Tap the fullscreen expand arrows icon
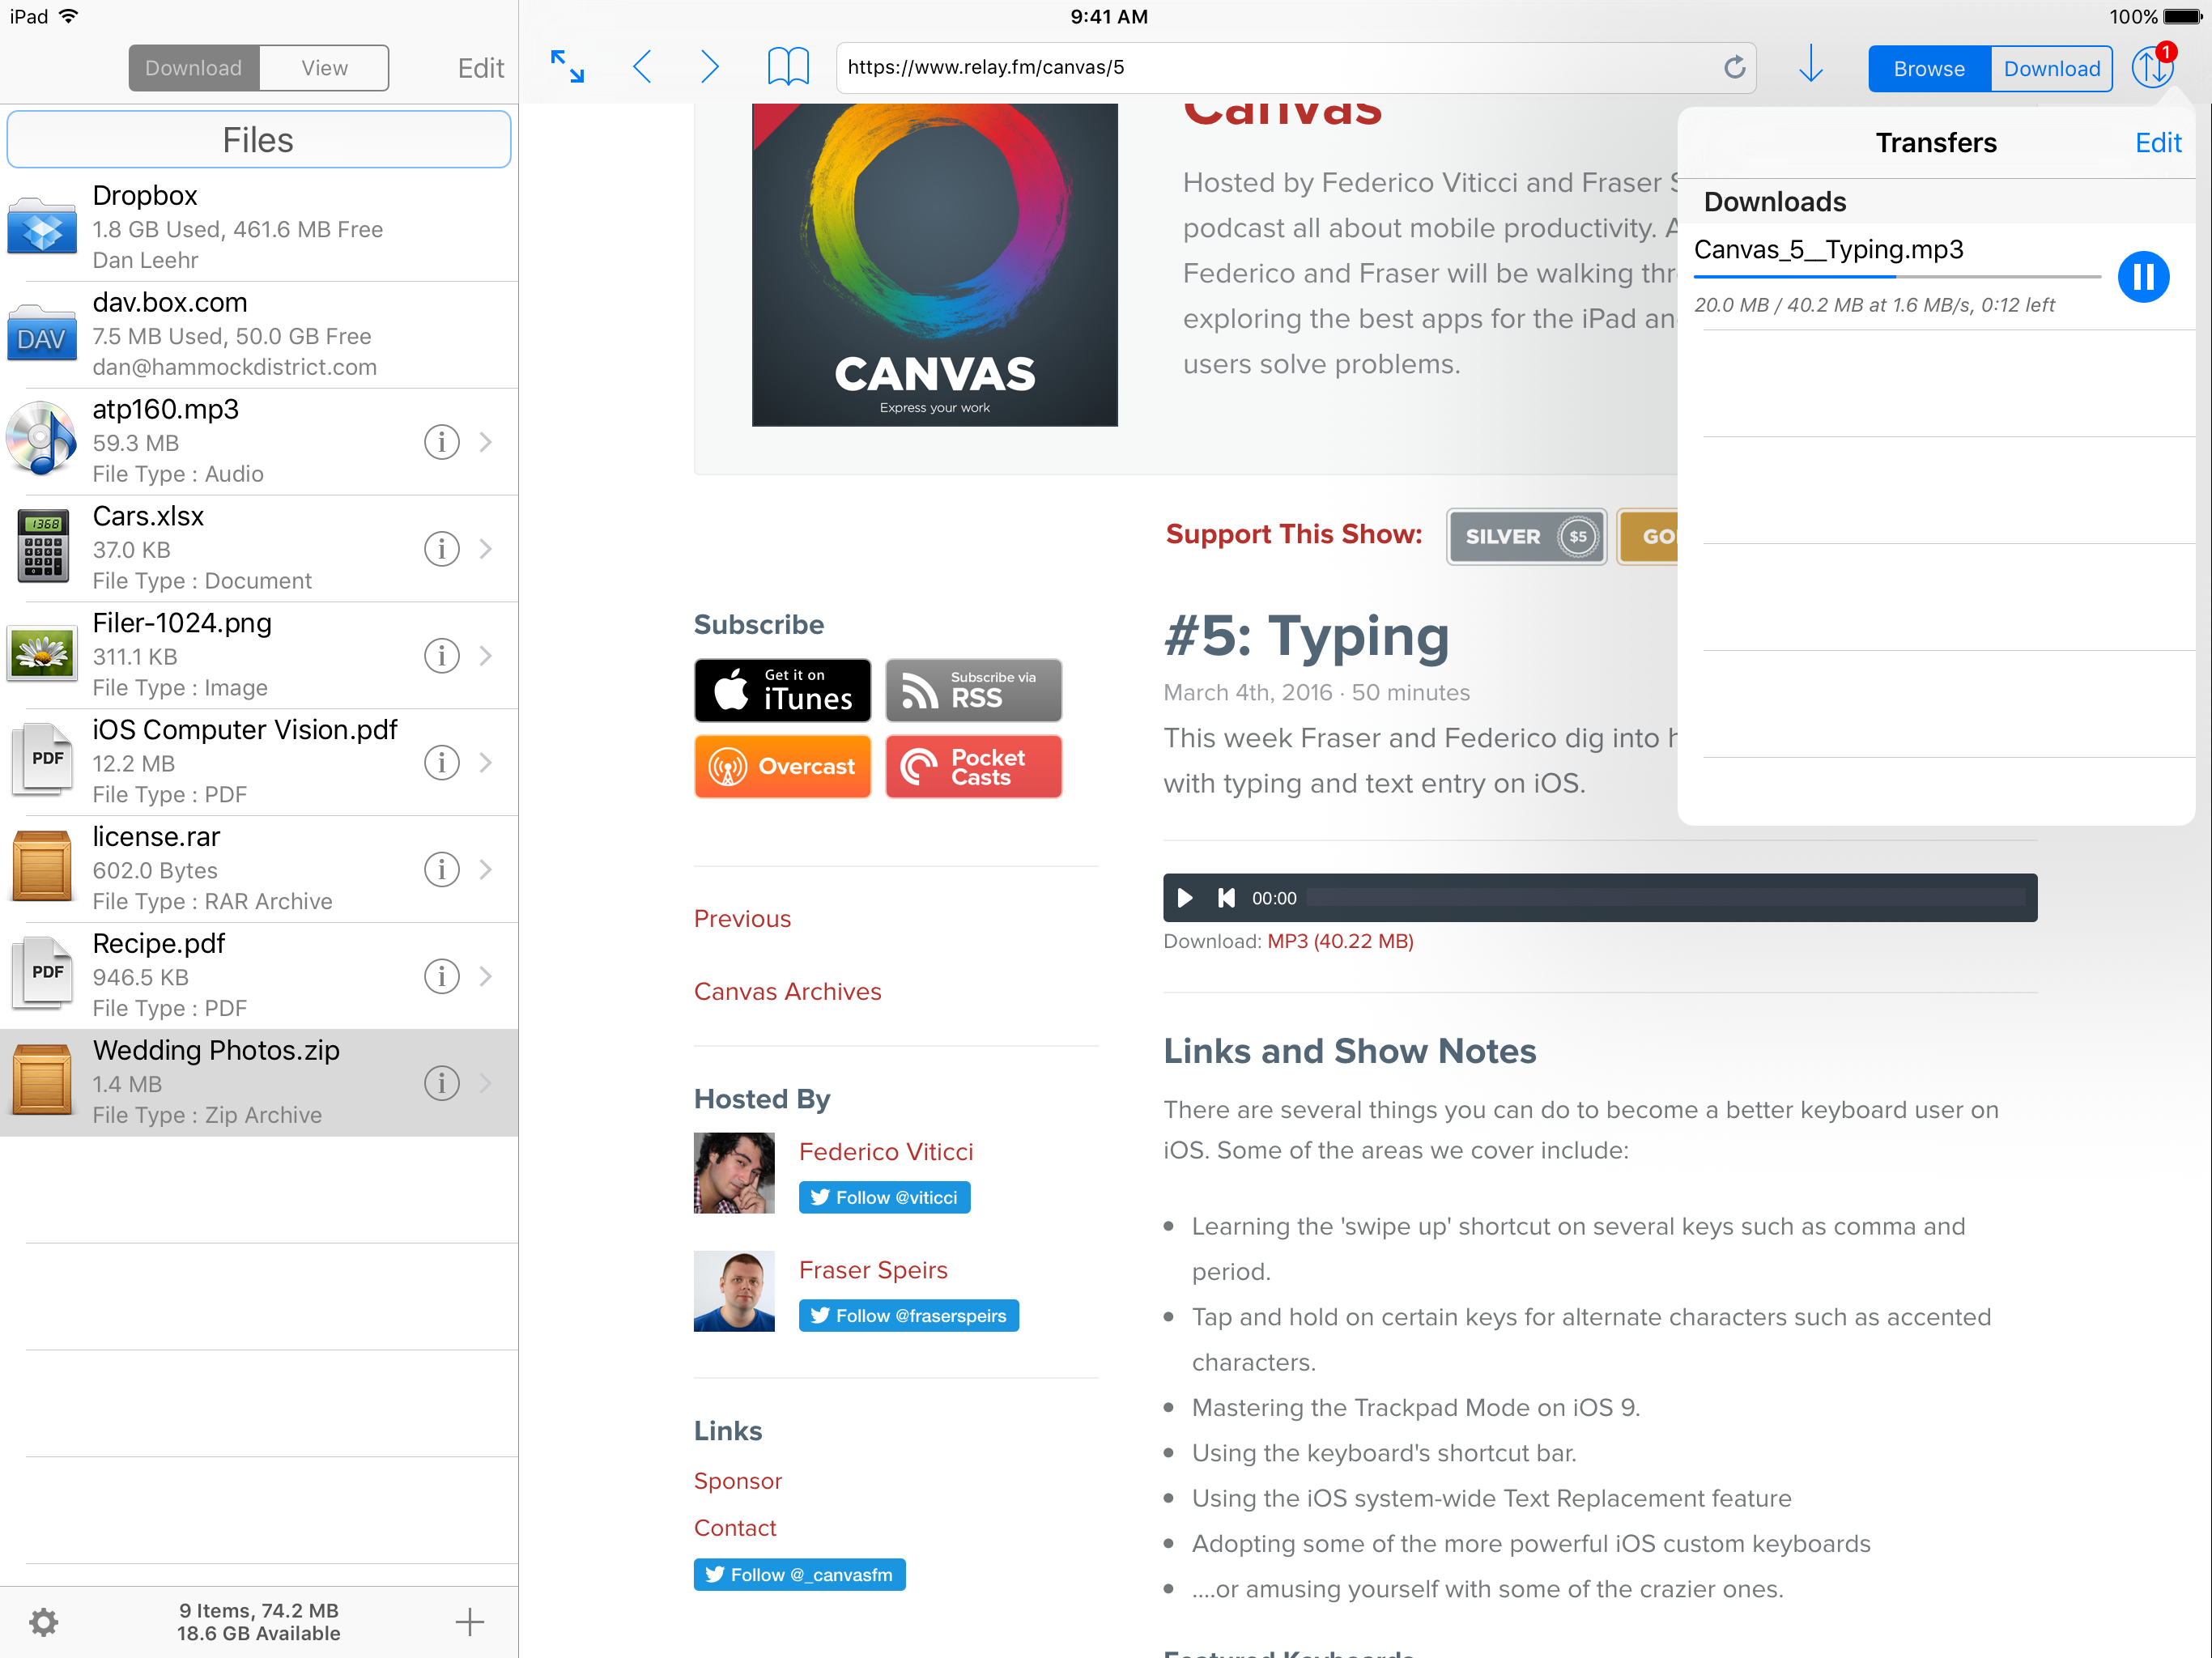This screenshot has height=1658, width=2212. (x=567, y=67)
